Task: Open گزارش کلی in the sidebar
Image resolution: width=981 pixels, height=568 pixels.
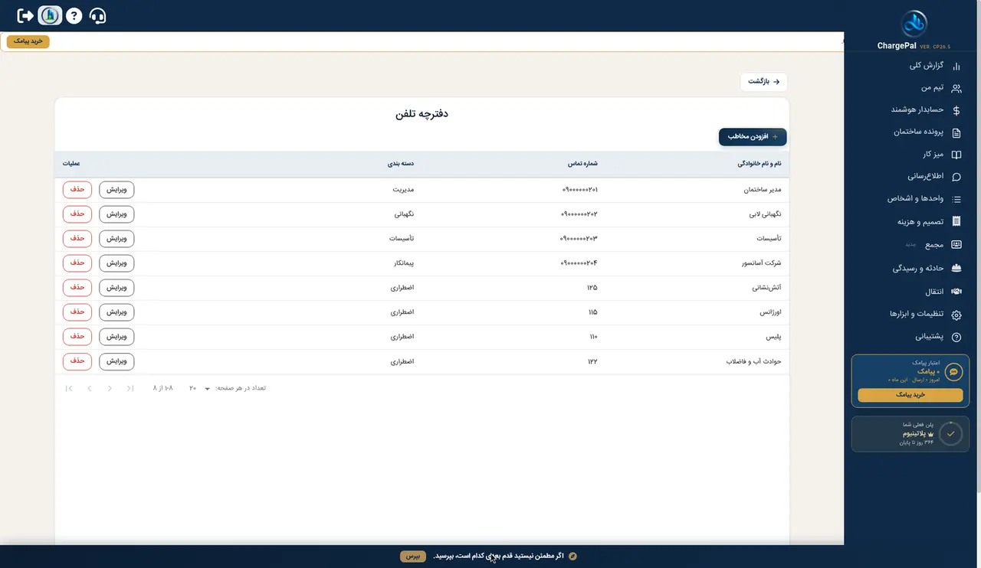Action: pos(926,66)
